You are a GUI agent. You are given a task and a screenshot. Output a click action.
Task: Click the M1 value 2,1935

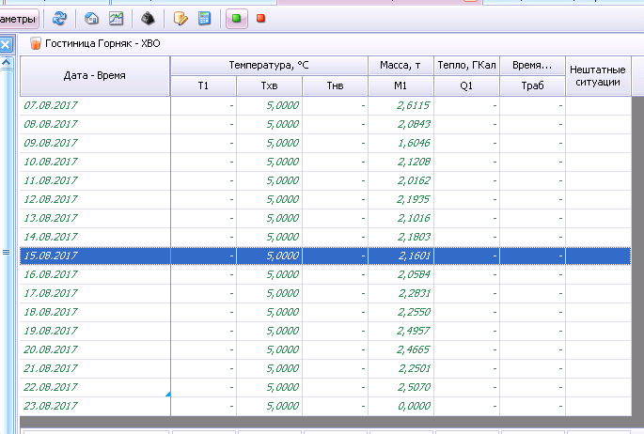[414, 200]
